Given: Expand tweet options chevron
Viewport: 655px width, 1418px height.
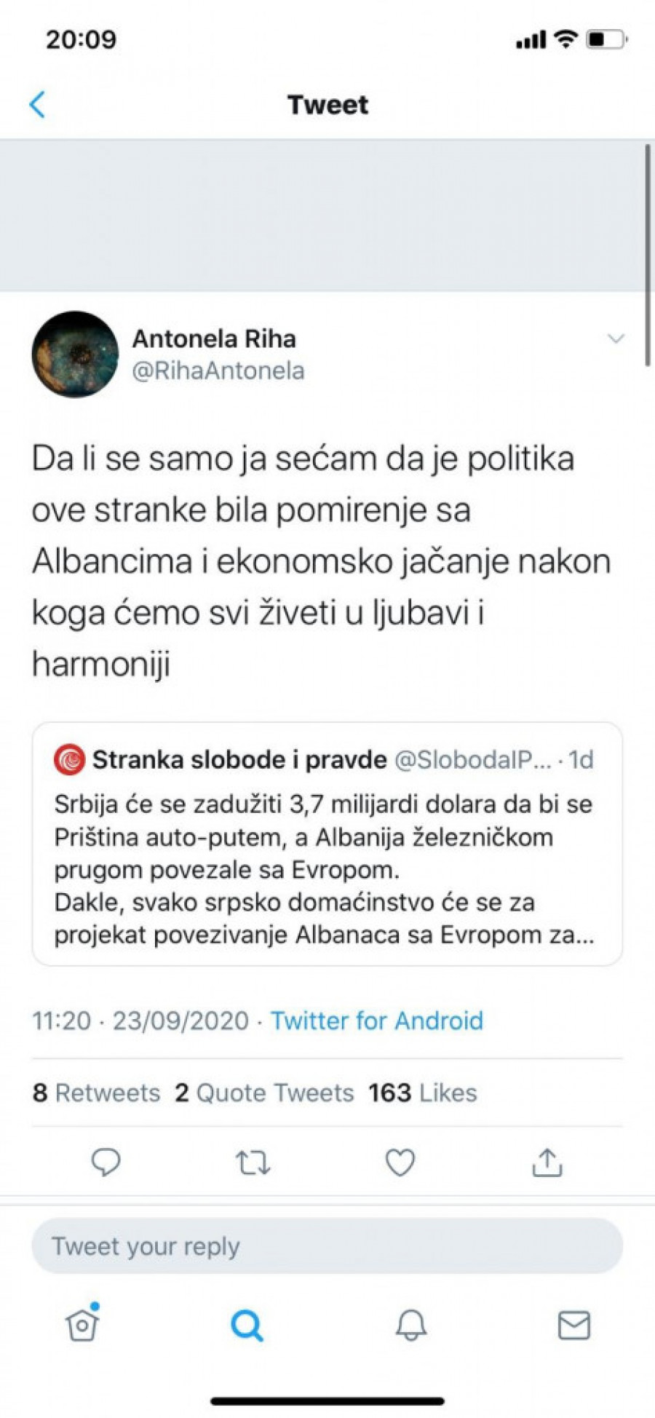Looking at the screenshot, I should coord(616,338).
